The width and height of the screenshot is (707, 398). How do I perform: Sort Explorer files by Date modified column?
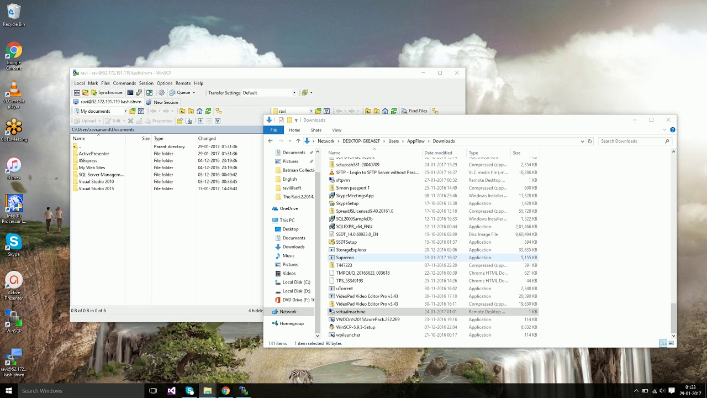(x=438, y=153)
